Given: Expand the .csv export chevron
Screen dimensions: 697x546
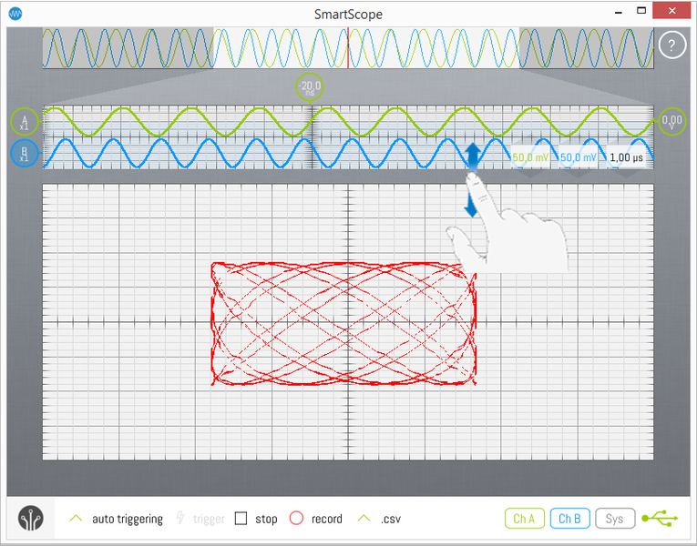Looking at the screenshot, I should pyautogui.click(x=364, y=519).
